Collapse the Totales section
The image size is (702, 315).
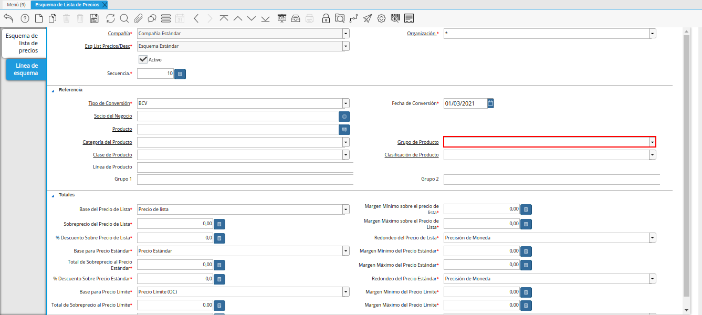click(x=53, y=195)
